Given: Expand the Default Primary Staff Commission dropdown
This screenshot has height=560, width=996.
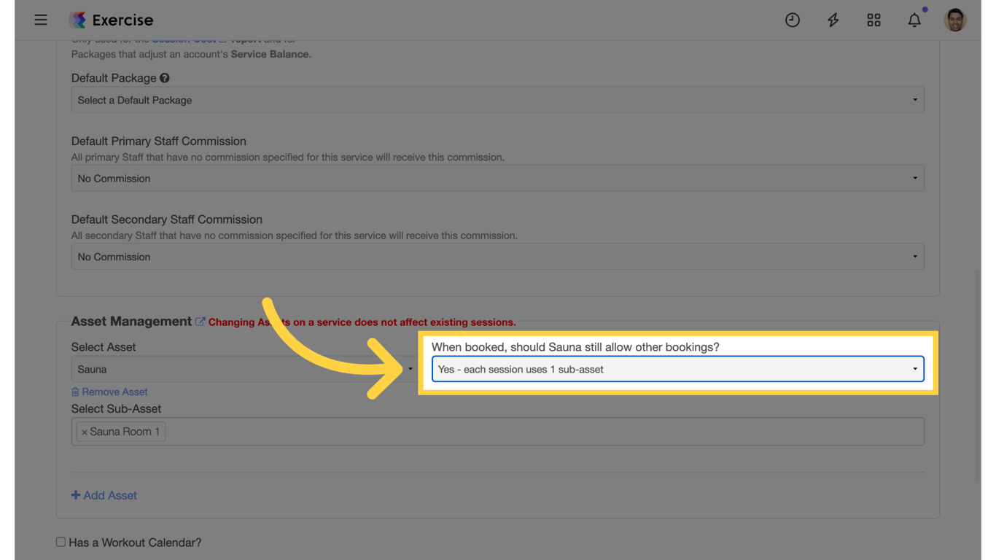Looking at the screenshot, I should (497, 177).
